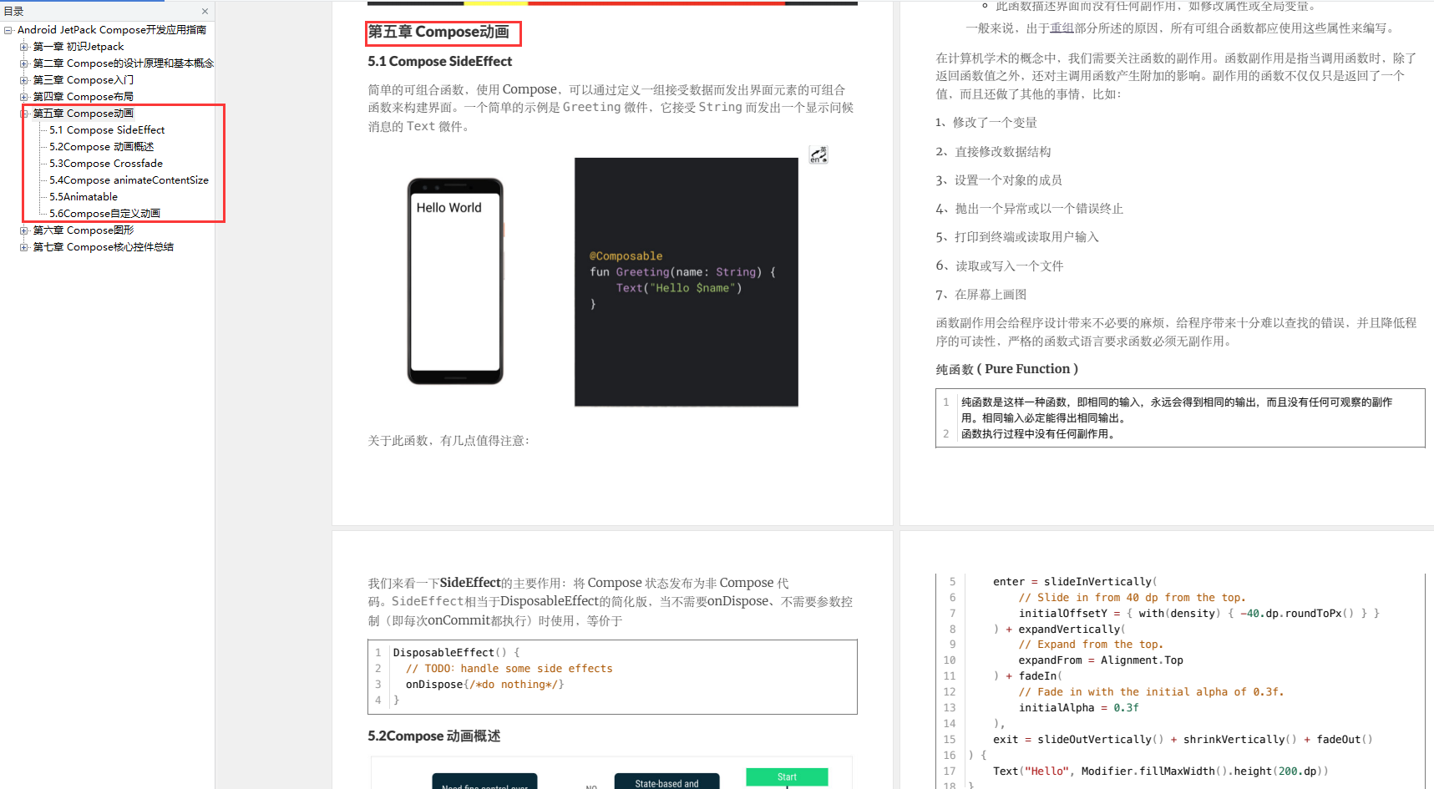The height and width of the screenshot is (789, 1434).
Task: Select 5.2 Compose 动画概述 entry
Action: 100,146
